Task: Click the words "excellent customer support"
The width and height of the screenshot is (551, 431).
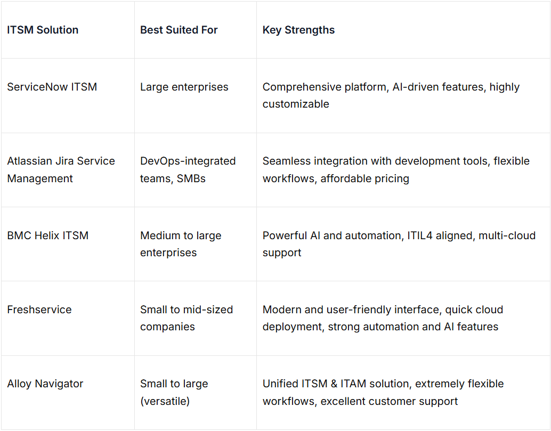Action: pos(389,401)
